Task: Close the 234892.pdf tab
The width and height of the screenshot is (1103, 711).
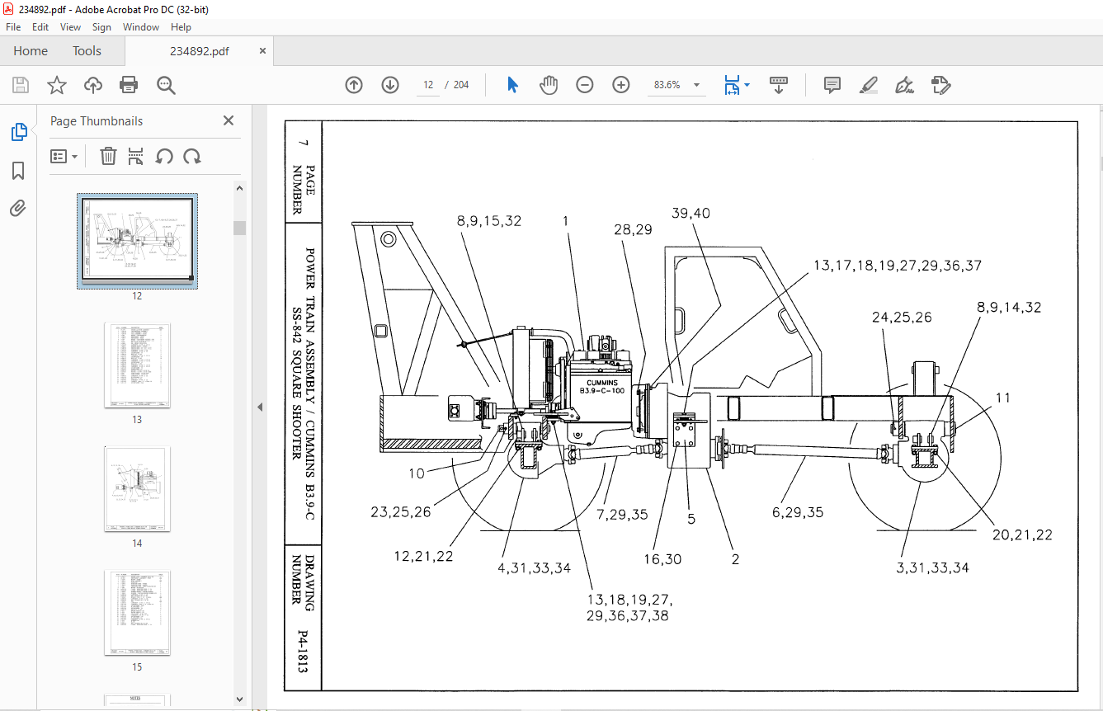Action: 263,51
